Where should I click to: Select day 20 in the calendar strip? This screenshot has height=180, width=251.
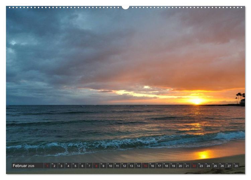(x=180, y=166)
